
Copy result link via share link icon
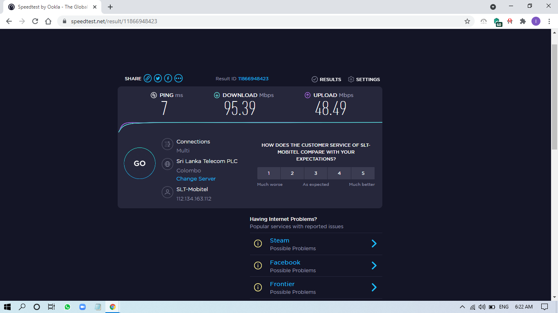[x=148, y=79]
